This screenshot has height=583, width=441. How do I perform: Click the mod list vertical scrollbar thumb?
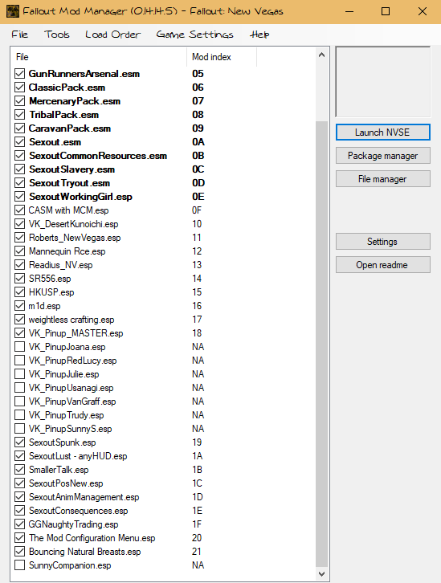point(321,343)
